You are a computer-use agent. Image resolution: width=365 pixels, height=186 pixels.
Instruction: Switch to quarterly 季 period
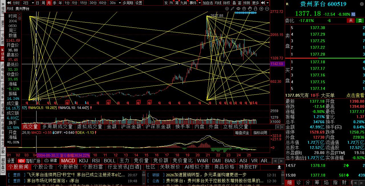coord(54,3)
